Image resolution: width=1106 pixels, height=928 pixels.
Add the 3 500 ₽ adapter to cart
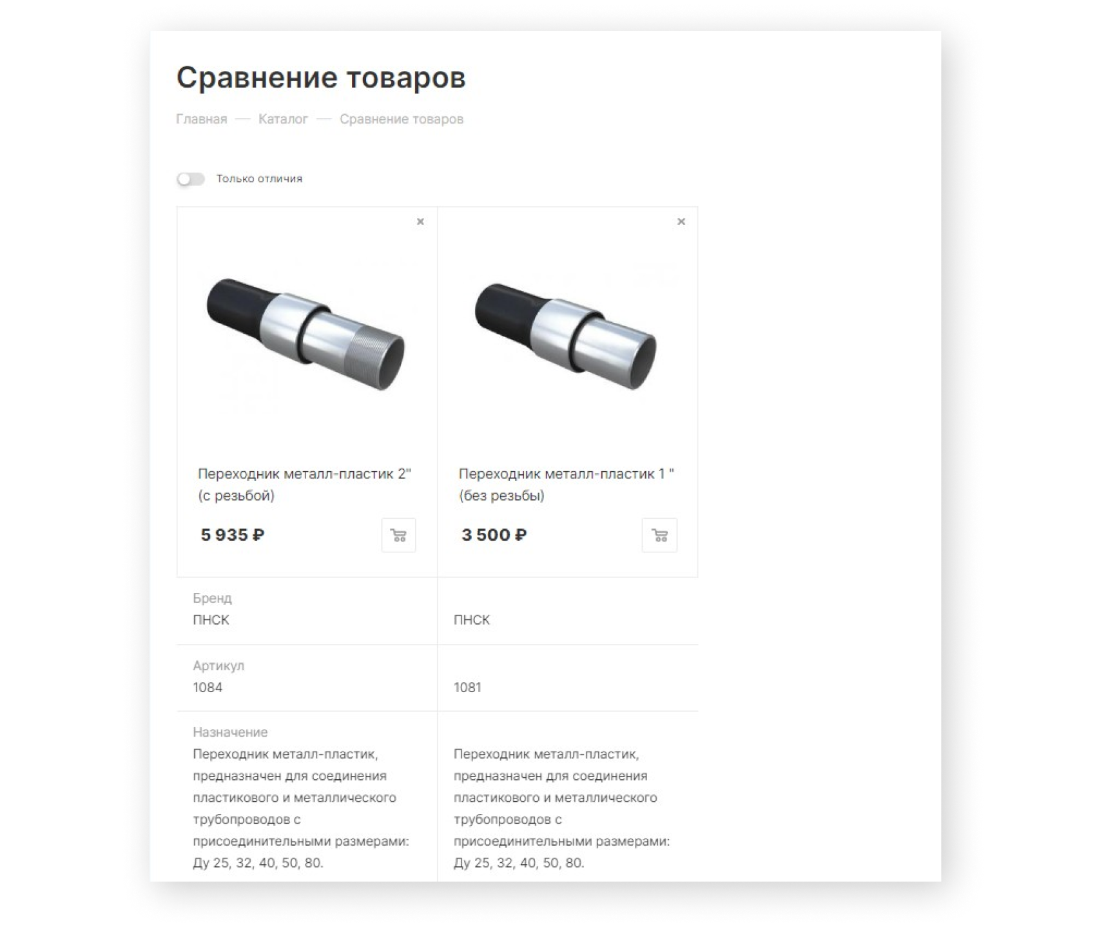coord(659,535)
